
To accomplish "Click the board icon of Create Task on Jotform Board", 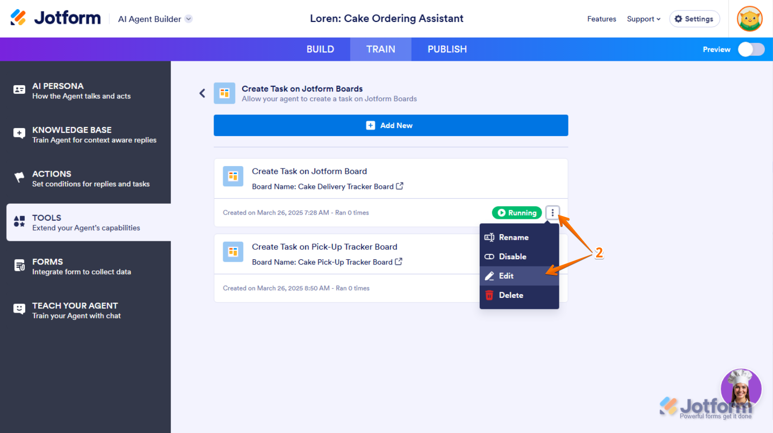I will tap(233, 177).
